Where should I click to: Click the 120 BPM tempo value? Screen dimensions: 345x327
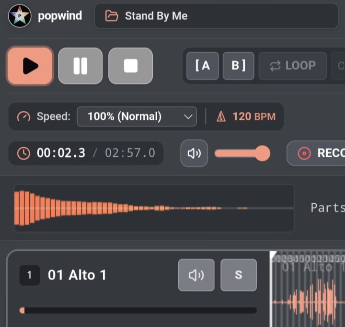254,117
